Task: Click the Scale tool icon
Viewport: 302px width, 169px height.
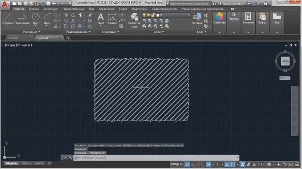Action: point(73,26)
